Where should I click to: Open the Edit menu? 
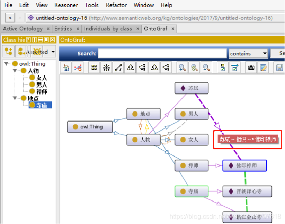click(x=24, y=5)
